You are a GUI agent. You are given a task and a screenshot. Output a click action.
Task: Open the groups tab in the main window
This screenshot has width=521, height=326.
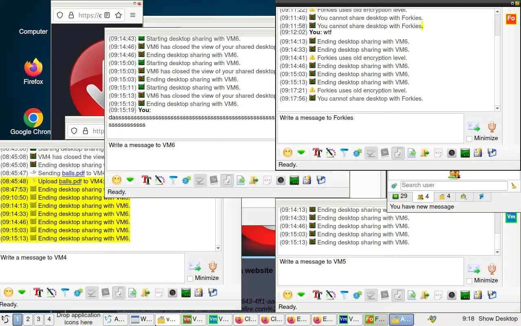(464, 196)
